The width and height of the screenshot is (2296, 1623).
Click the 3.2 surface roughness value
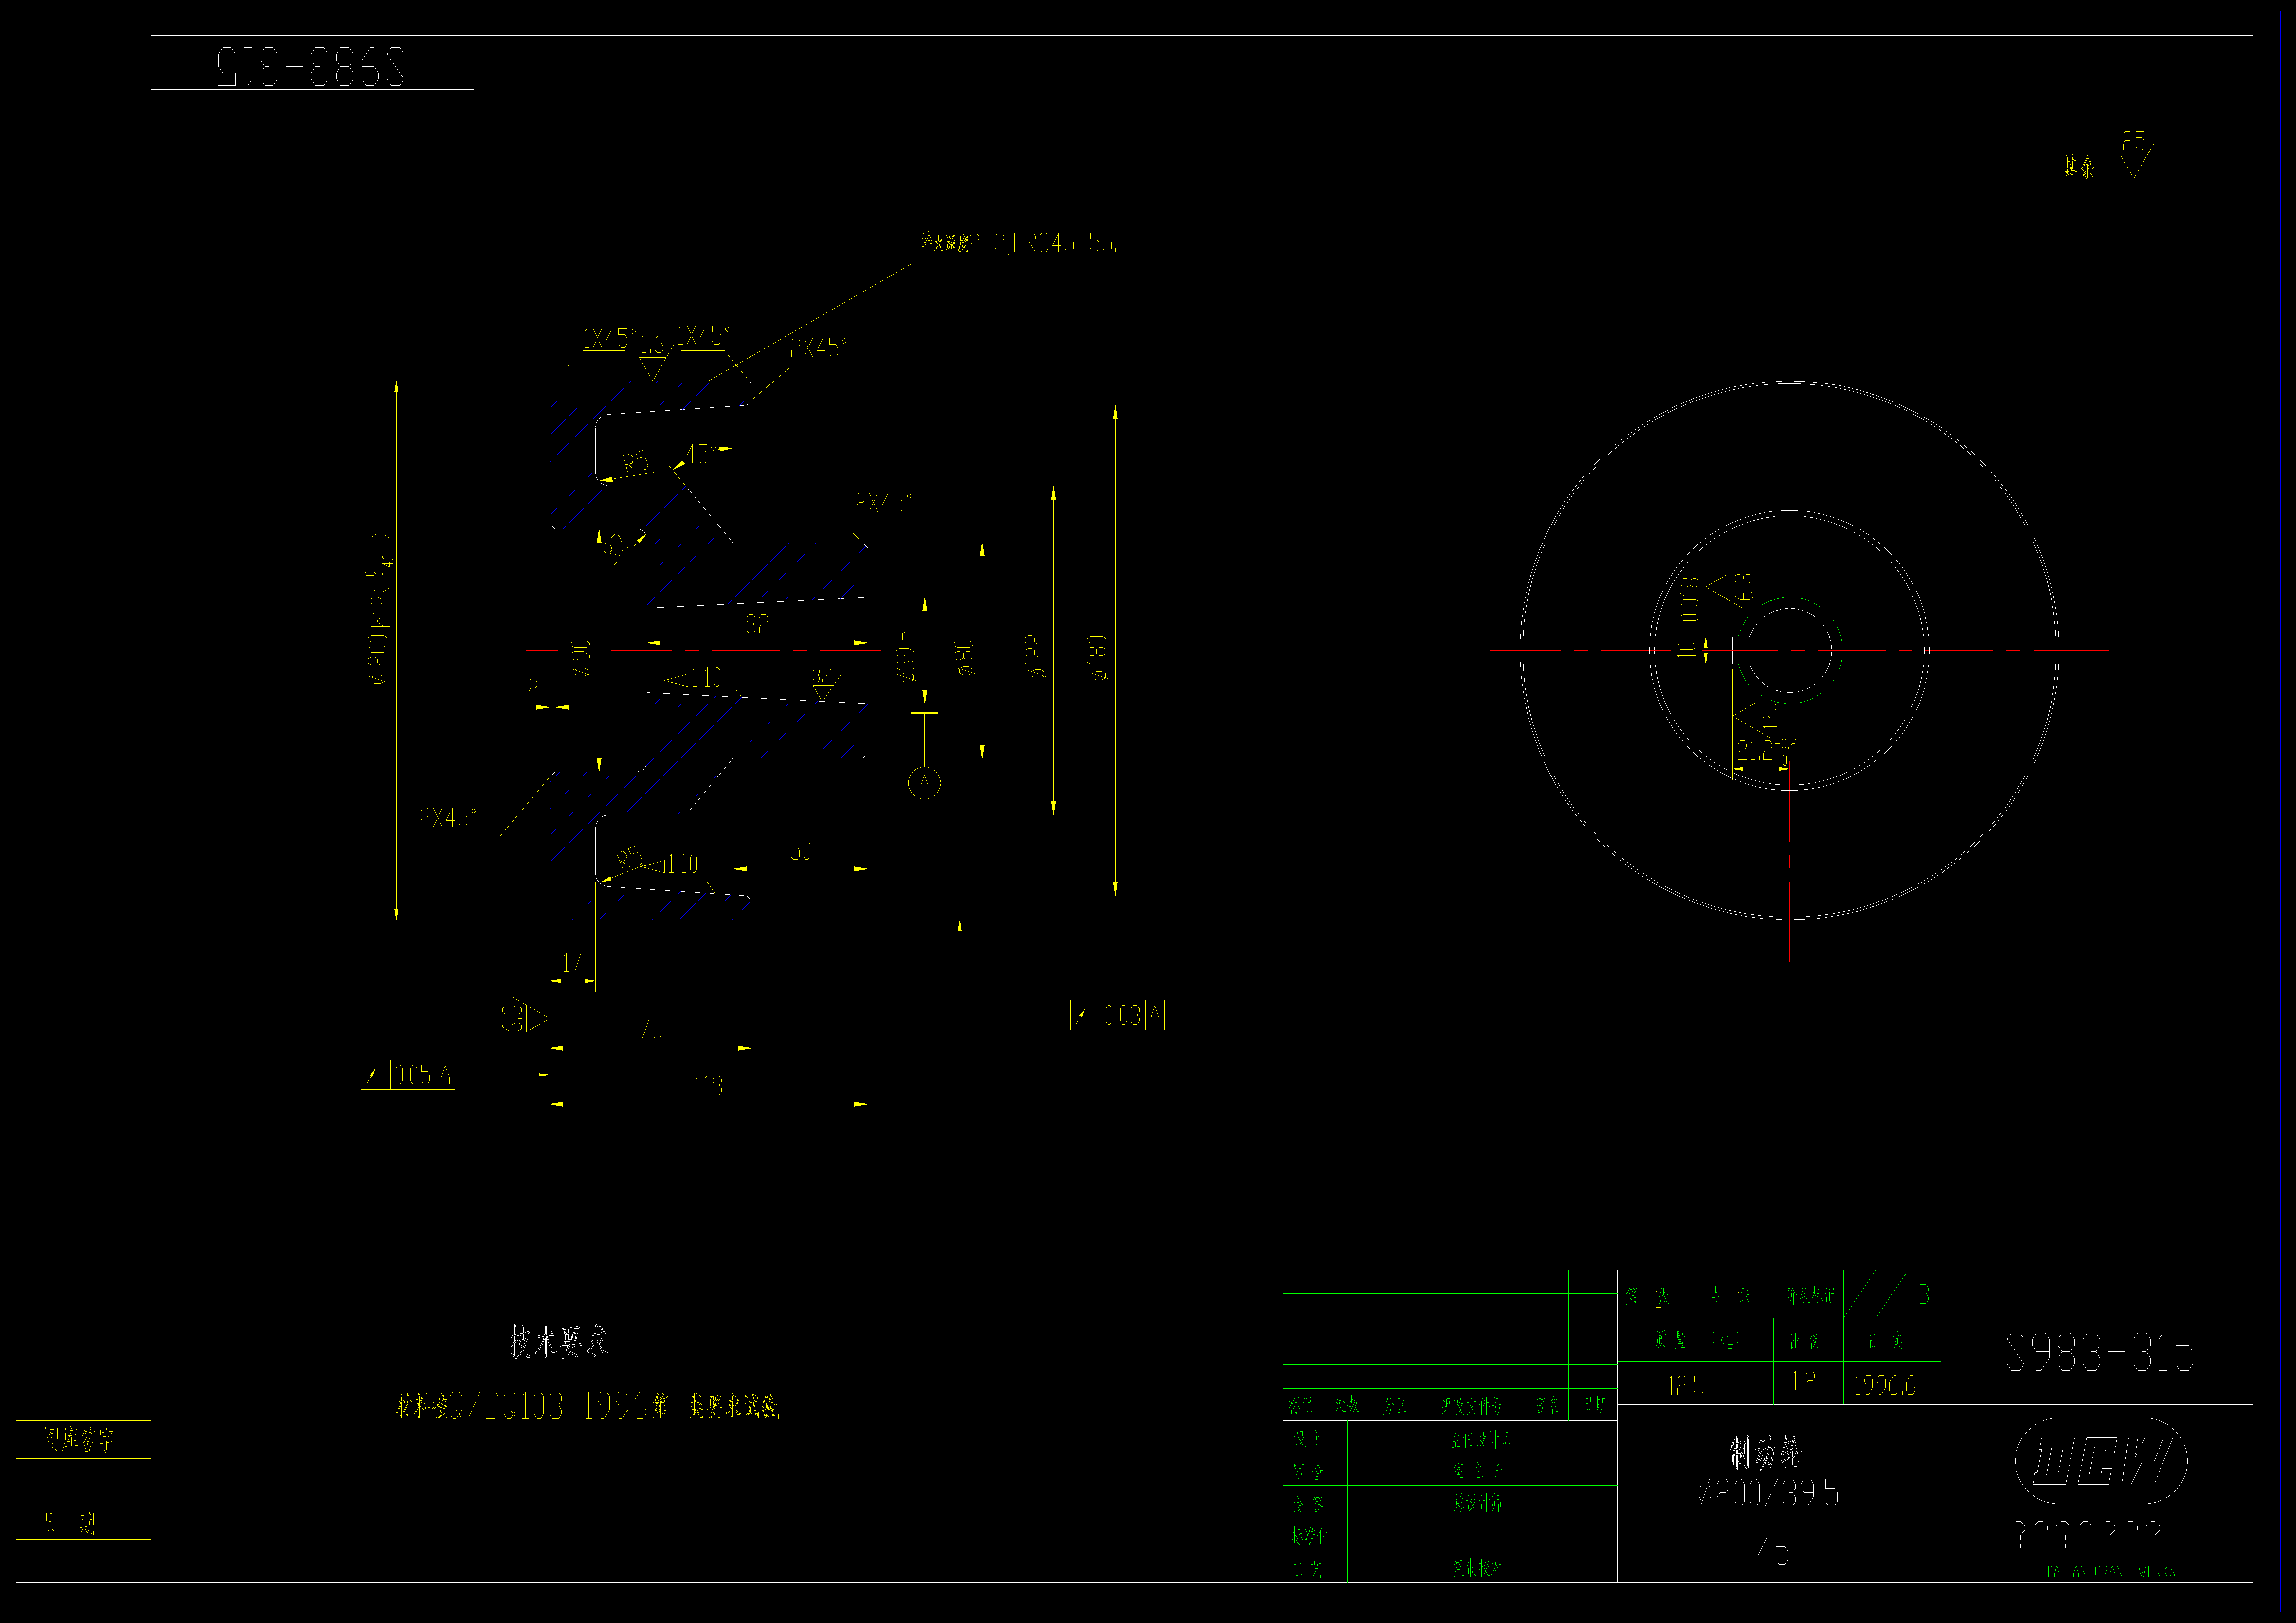coord(822,676)
